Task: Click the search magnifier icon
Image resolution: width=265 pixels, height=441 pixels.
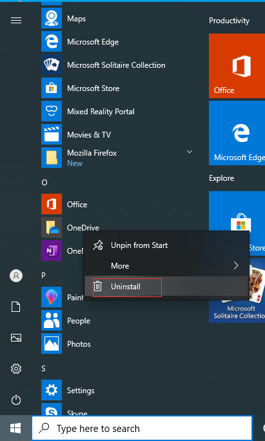Action: 44,428
